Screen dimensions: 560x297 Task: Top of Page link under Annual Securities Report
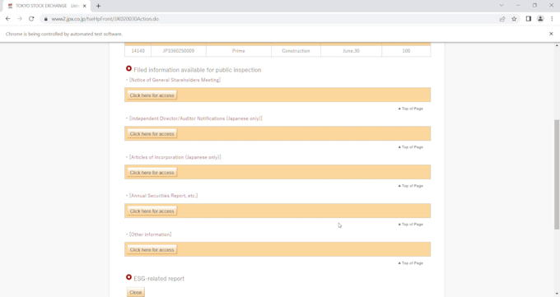coord(411,224)
